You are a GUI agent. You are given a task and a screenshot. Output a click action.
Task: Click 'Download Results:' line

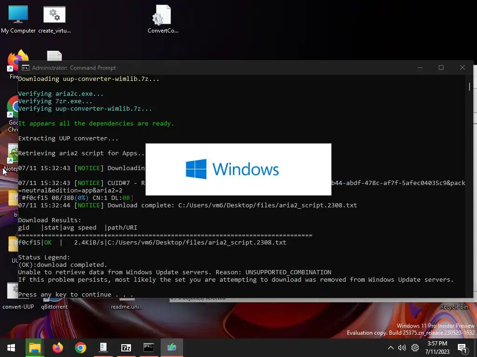tap(49, 220)
